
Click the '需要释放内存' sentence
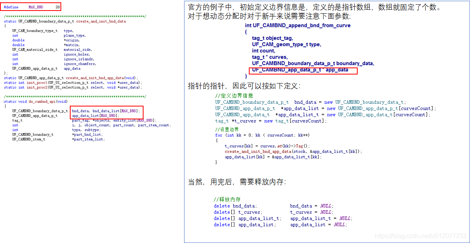point(237,182)
